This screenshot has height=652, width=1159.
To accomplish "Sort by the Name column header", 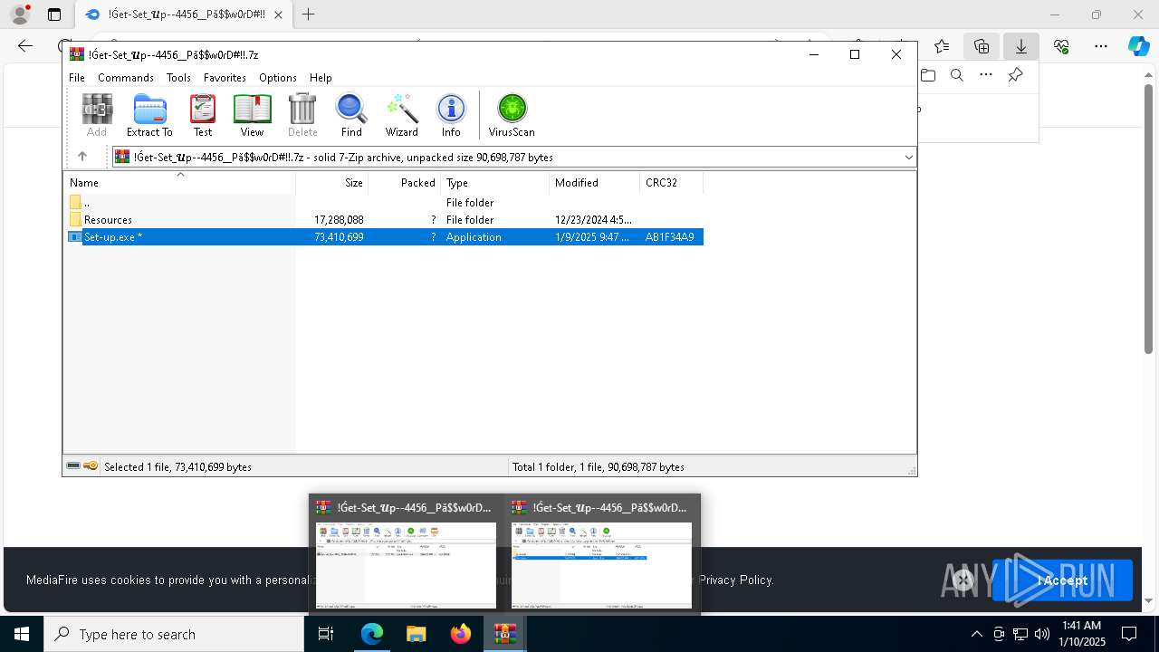I will click(x=179, y=182).
